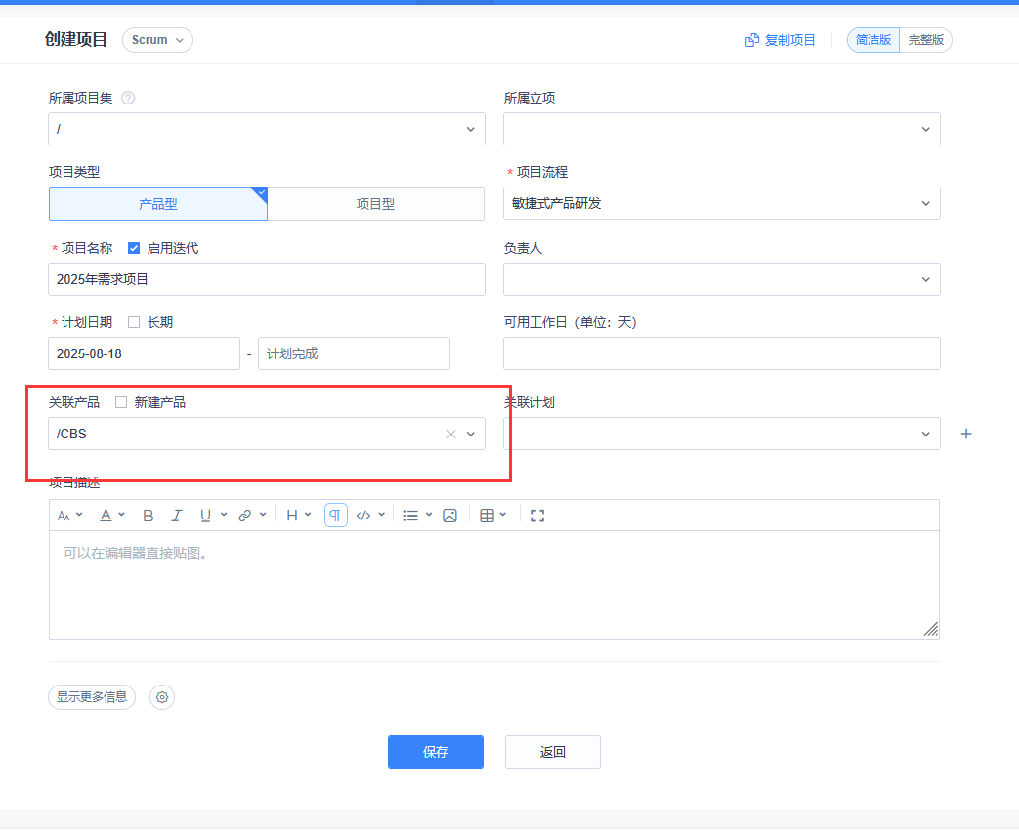Click the 保存 button
Viewport: 1019px width, 831px height.
point(436,752)
